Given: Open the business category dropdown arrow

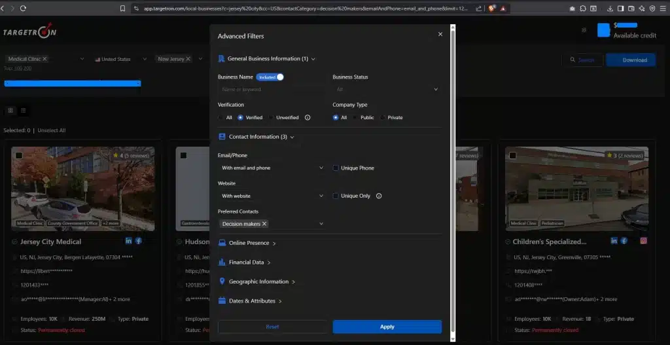Looking at the screenshot, I should click(82, 59).
